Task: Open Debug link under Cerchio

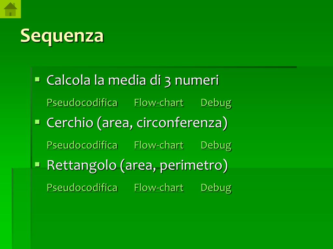Action: click(216, 146)
